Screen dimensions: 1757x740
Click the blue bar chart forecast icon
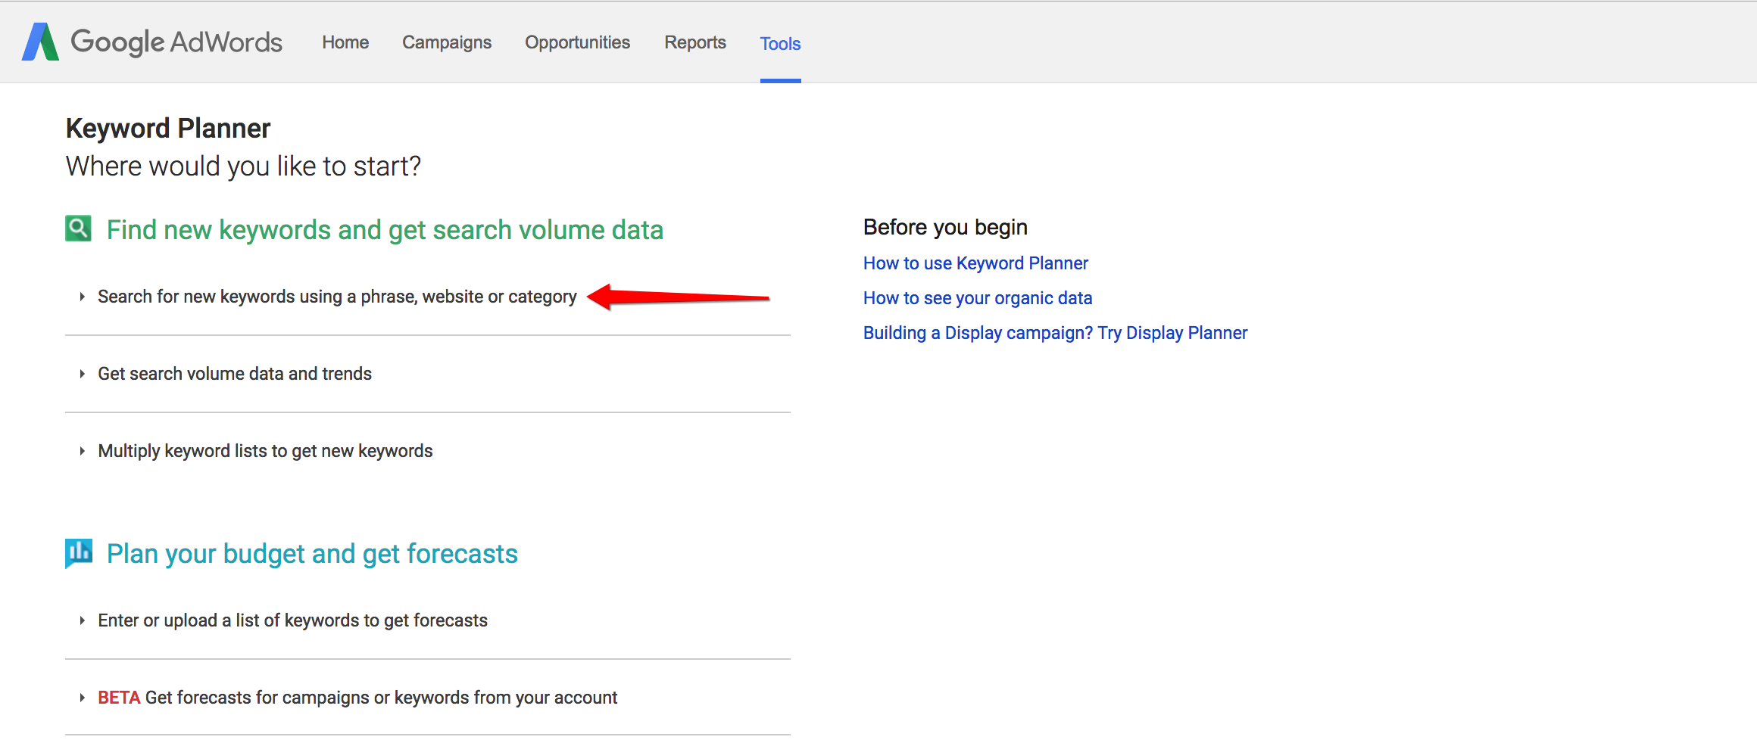[x=79, y=553]
